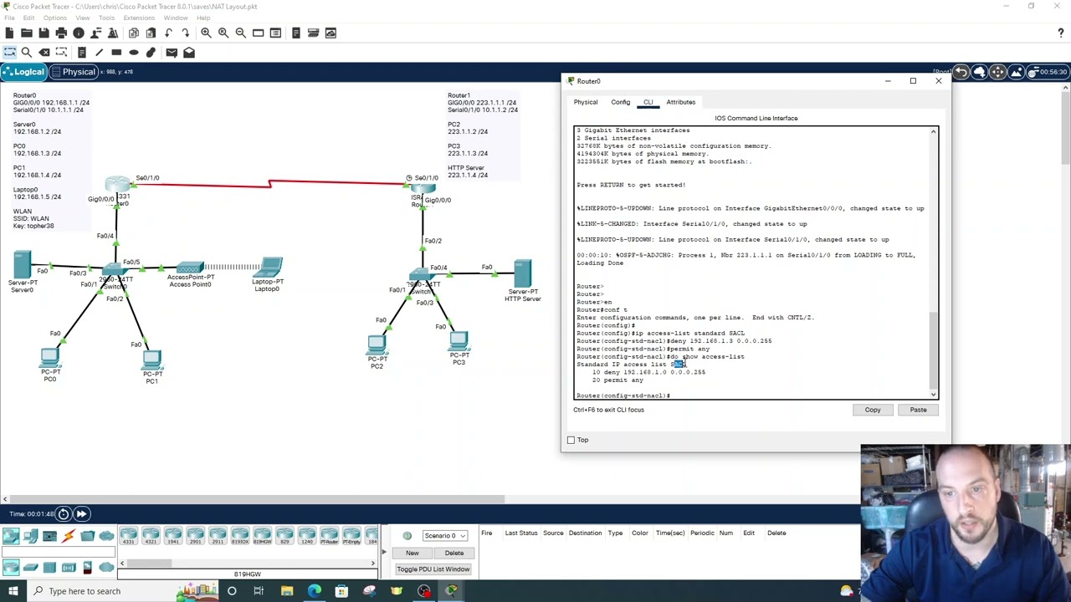Choose the Draw Line tool
The width and height of the screenshot is (1071, 602).
pyautogui.click(x=99, y=52)
